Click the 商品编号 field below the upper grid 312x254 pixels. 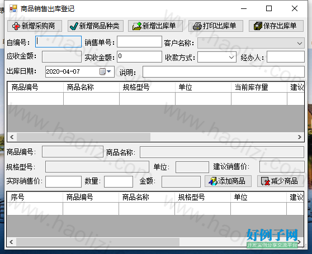[73, 152]
